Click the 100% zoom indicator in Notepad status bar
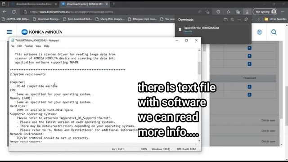Image resolution: width=288 pixels, height=162 pixels. pyautogui.click(x=144, y=149)
